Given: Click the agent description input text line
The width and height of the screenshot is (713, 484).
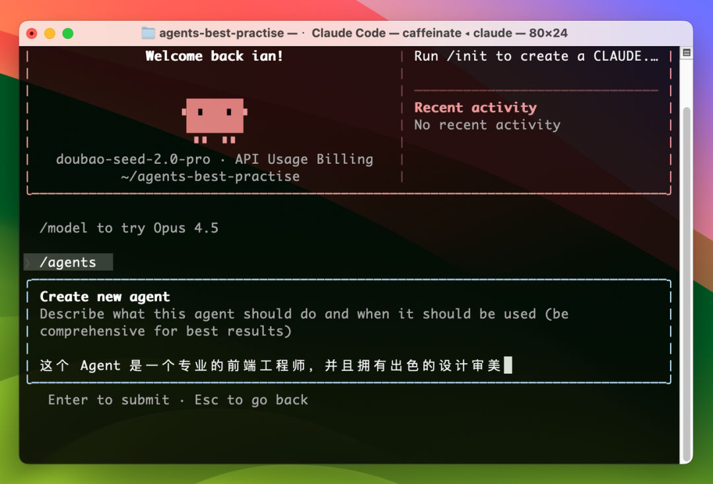Looking at the screenshot, I should pyautogui.click(x=271, y=365).
